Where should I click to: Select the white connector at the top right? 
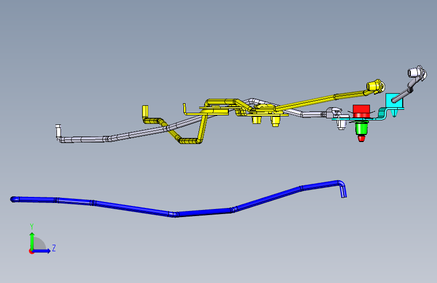click(417, 73)
